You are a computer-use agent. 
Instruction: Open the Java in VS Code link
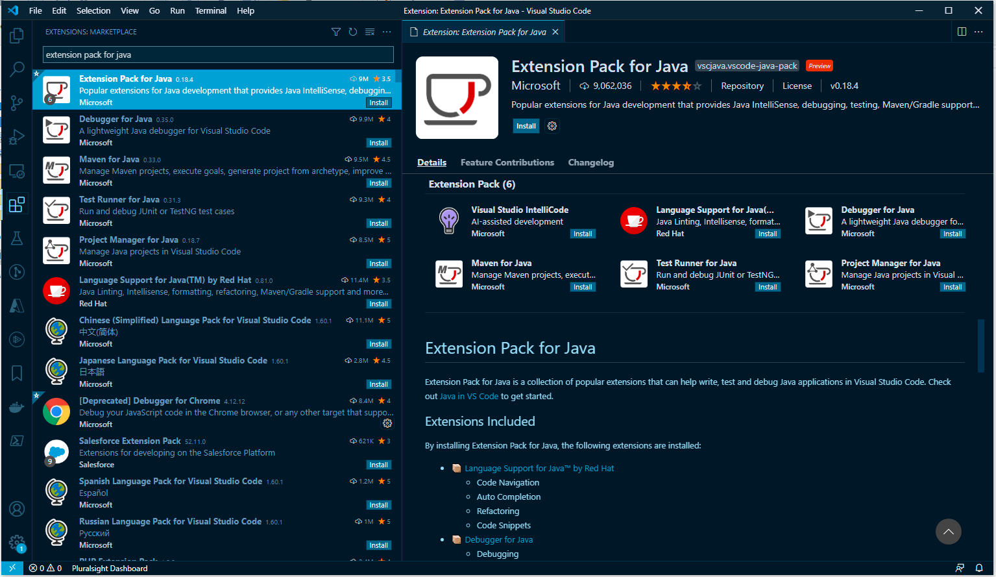click(468, 395)
